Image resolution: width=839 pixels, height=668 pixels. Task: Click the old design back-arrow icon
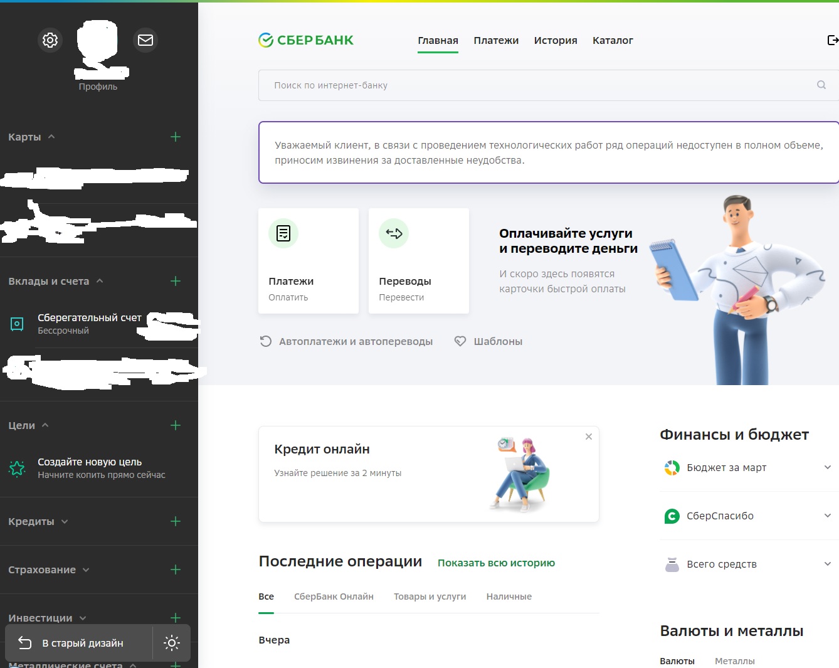(24, 643)
